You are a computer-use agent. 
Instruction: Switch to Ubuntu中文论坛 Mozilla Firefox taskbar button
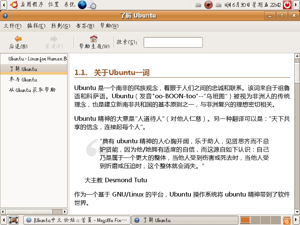pyautogui.click(x=77, y=220)
